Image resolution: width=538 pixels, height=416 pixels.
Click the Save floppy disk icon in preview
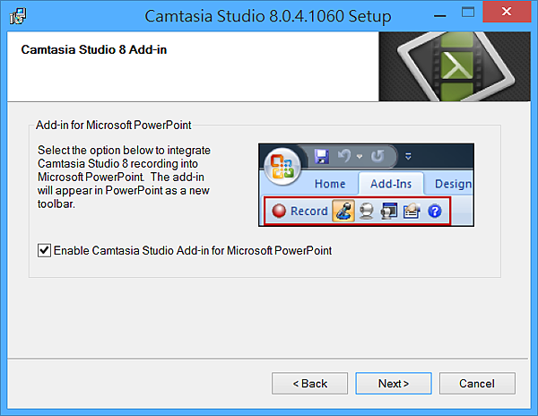coord(322,156)
